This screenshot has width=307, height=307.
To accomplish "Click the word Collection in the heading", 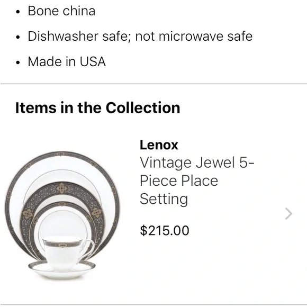I will pyautogui.click(x=143, y=108).
